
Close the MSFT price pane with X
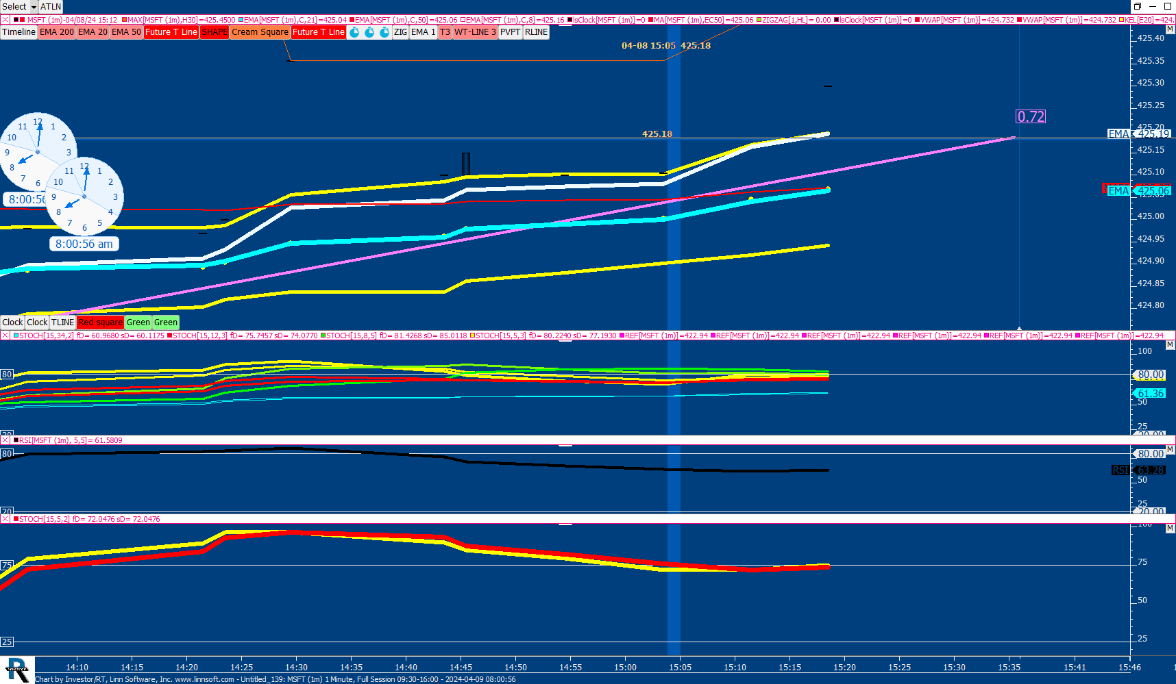coord(5,20)
